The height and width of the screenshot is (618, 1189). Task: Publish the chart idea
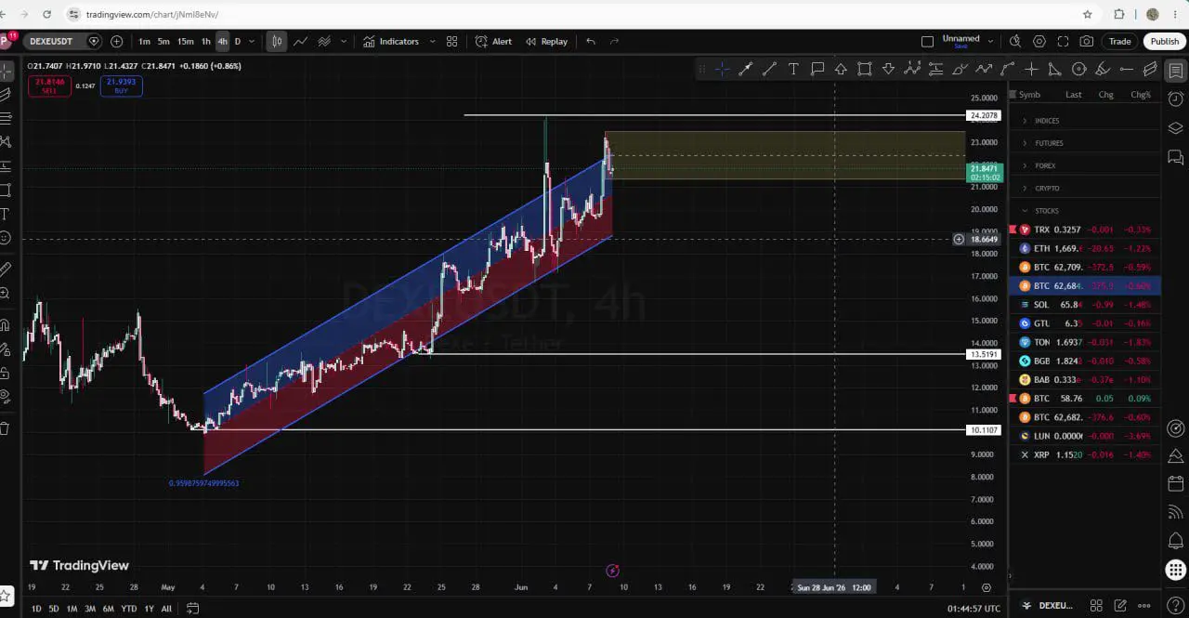click(1164, 41)
